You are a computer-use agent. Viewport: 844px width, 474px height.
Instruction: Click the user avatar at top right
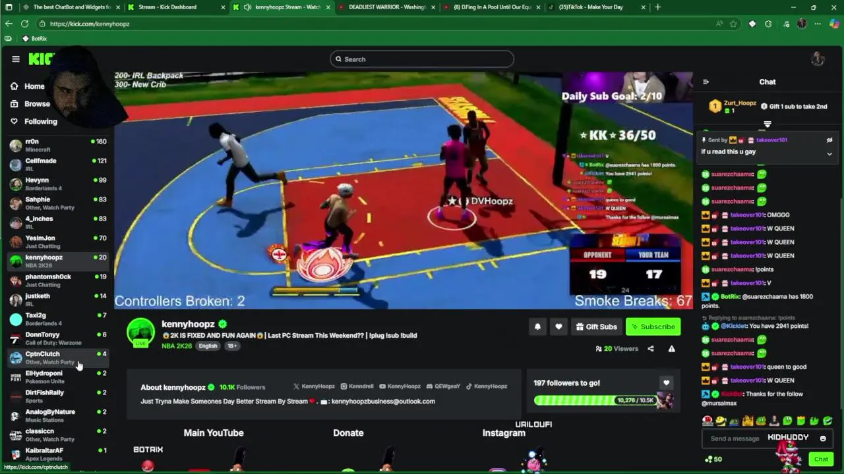pos(818,59)
